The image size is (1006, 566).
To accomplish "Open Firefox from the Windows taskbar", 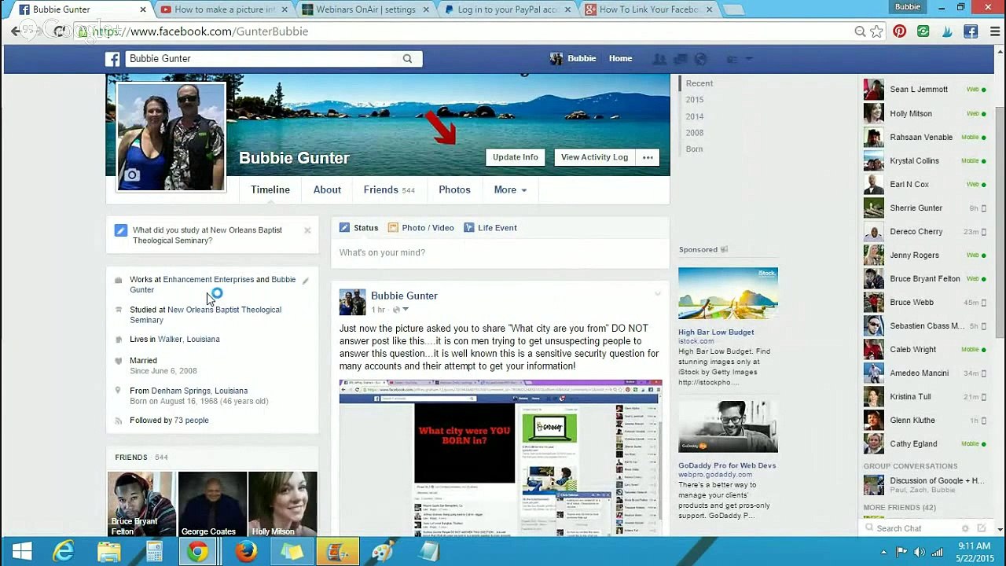I will [246, 552].
